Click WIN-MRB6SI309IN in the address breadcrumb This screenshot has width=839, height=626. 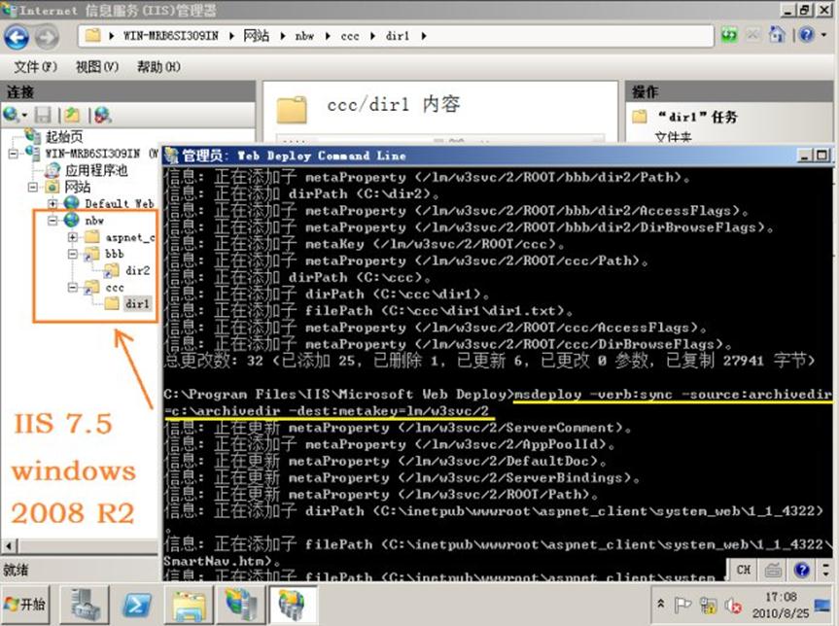pos(171,36)
